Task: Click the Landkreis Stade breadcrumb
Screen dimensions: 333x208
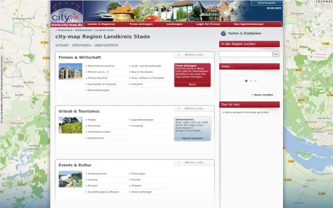Action: [104, 30]
